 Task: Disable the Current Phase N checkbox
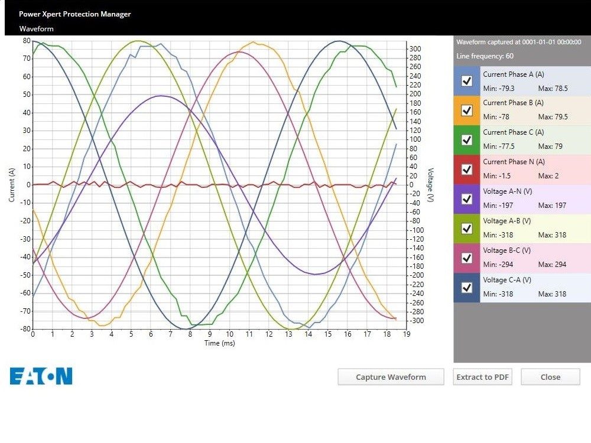(467, 170)
